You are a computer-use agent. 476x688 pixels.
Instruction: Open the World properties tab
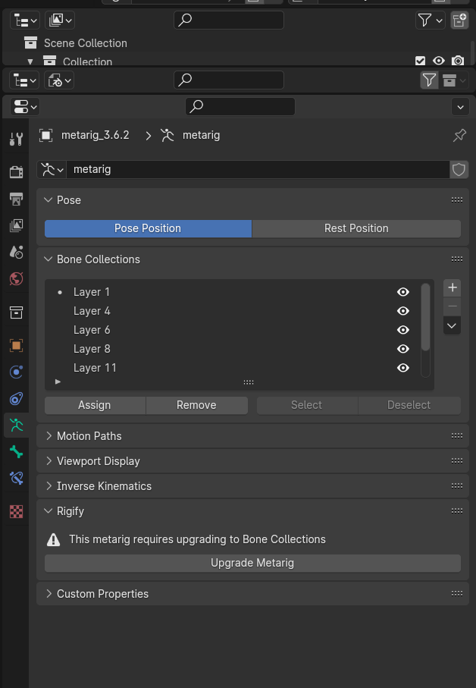[x=16, y=278]
